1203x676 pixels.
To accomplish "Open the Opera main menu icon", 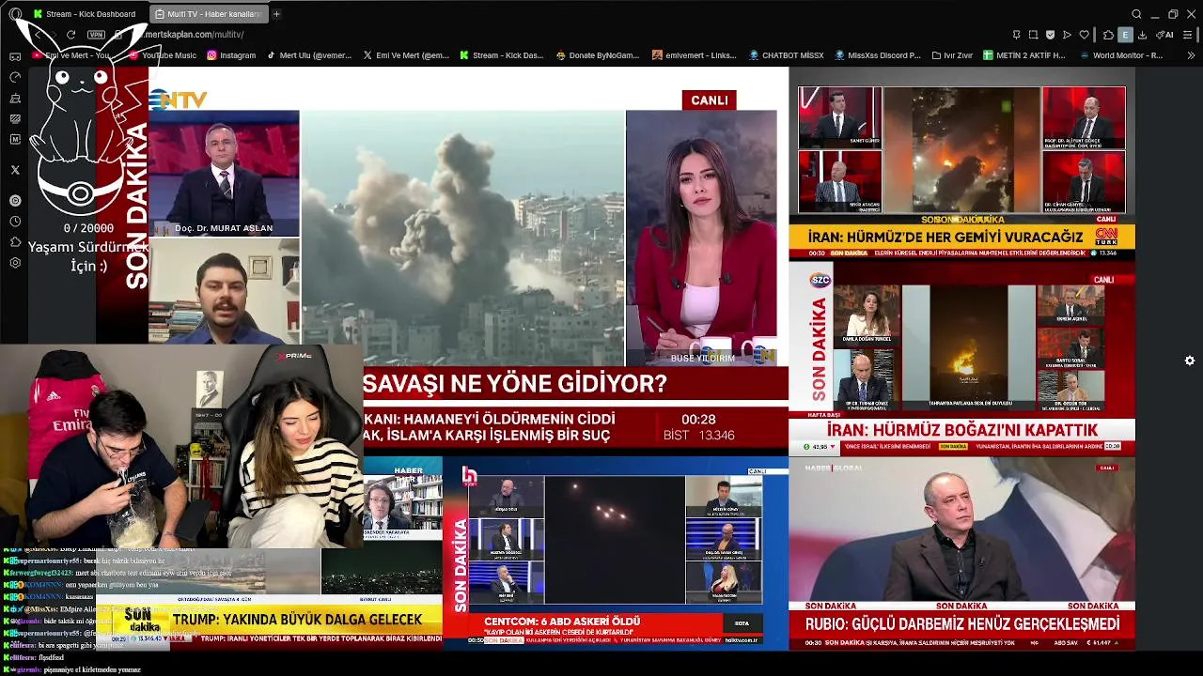I will (14, 14).
